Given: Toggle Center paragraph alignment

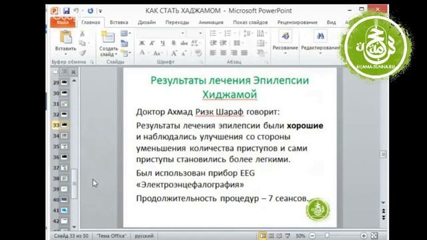Looking at the screenshot, I should pos(224,53).
